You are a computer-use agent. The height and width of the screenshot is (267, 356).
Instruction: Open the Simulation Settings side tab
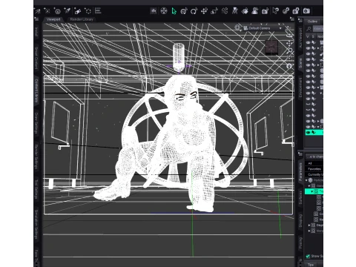[x=36, y=225]
